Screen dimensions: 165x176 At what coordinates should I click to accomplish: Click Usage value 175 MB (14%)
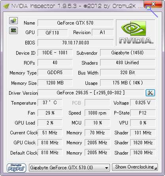pyautogui.click(x=127, y=83)
